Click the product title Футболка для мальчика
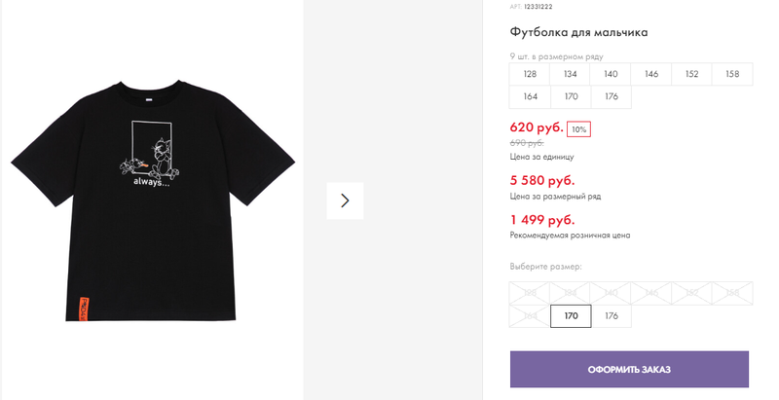Screen dimensions: 779x400 (578, 32)
